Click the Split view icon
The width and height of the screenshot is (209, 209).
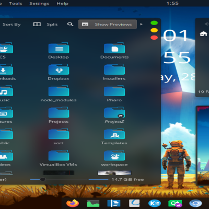point(37,24)
